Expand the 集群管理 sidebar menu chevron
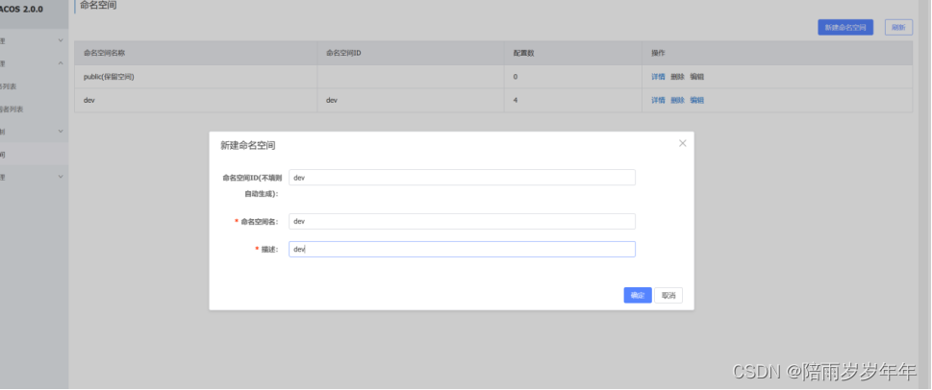This screenshot has height=390, width=932. coord(61,176)
